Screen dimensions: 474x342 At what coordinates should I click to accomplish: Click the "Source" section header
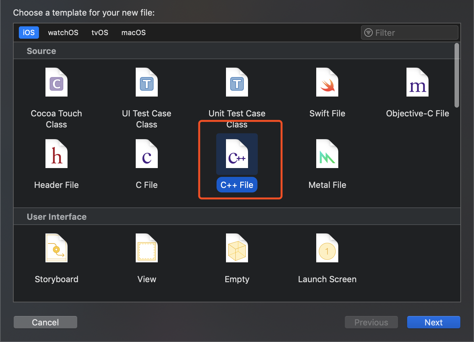point(41,51)
